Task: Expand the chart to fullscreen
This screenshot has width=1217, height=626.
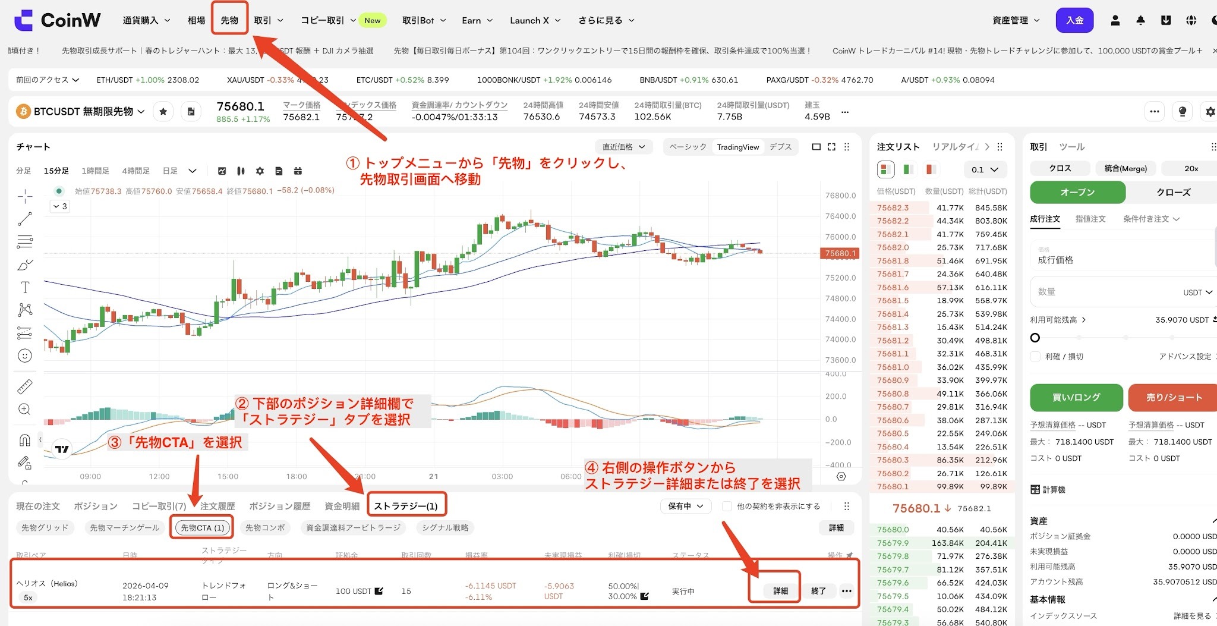Action: point(831,147)
